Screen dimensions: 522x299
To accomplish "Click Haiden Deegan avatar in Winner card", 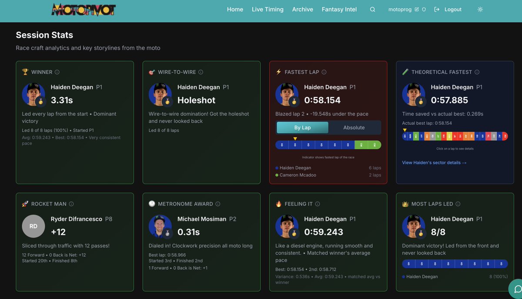I will [33, 94].
